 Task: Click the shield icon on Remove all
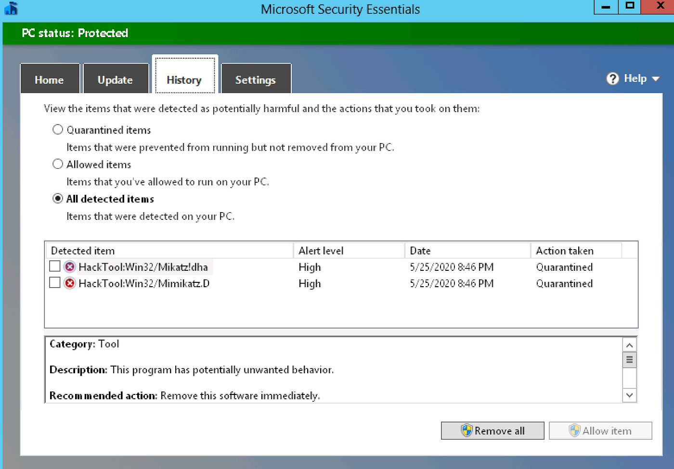467,431
